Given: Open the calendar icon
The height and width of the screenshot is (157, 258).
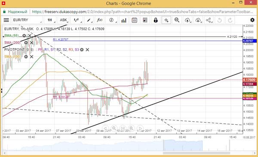Looking at the screenshot, I should [x=135, y=20].
